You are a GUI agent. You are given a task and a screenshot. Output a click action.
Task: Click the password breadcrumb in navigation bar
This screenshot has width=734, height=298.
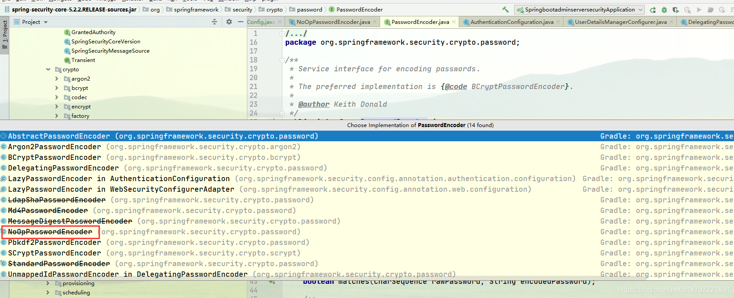(x=309, y=9)
